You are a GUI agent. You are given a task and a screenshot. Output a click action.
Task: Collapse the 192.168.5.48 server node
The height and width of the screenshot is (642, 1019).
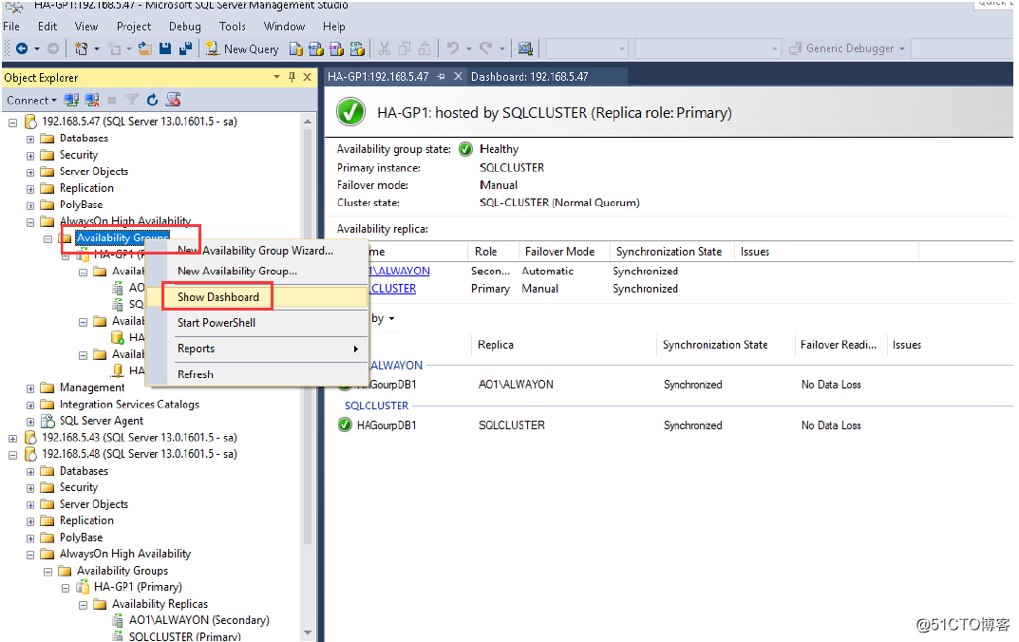click(12, 455)
